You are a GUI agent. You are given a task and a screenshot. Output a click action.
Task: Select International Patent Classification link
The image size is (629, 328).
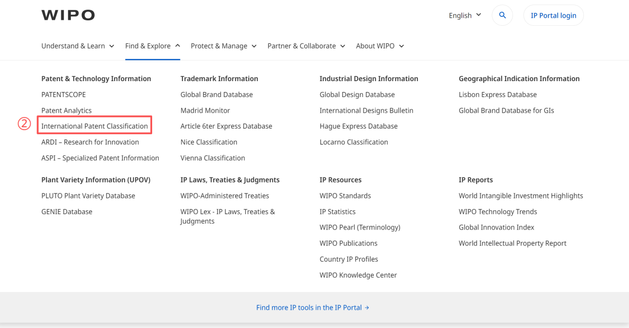pyautogui.click(x=95, y=126)
